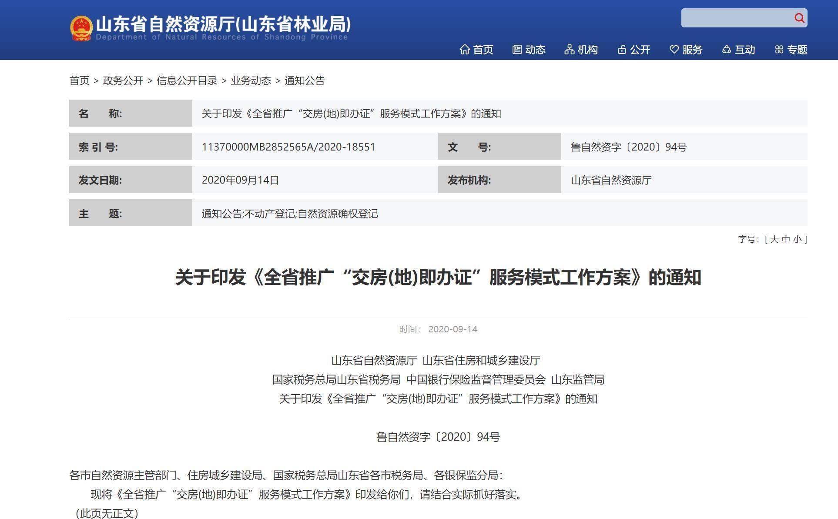838x519 pixels.
Task: Click the index number 11370000MB2852565A/2020-18551
Action: [x=288, y=147]
